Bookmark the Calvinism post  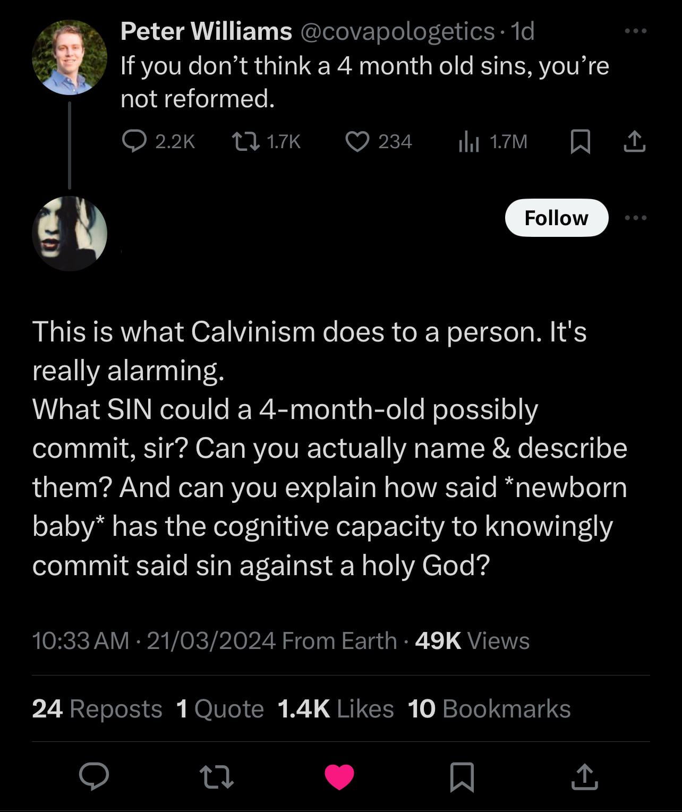tap(462, 777)
